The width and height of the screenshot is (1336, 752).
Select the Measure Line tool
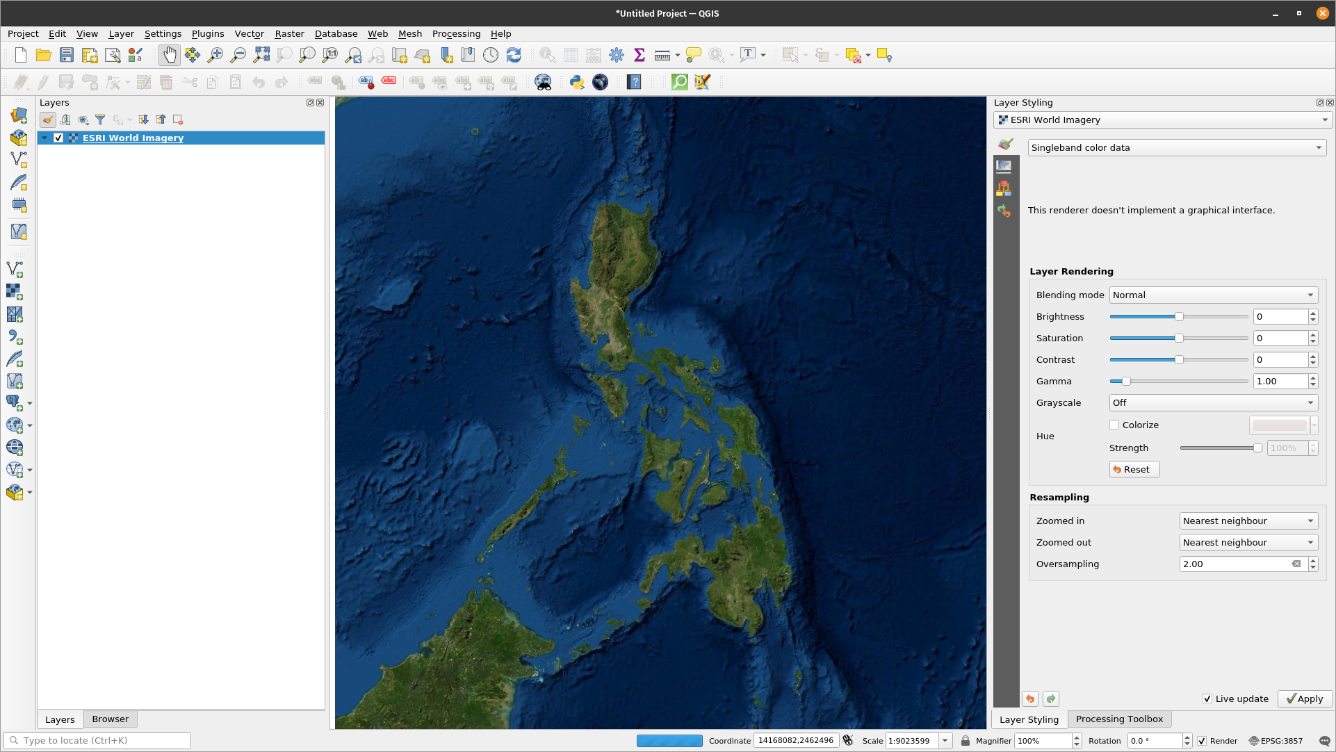[662, 55]
